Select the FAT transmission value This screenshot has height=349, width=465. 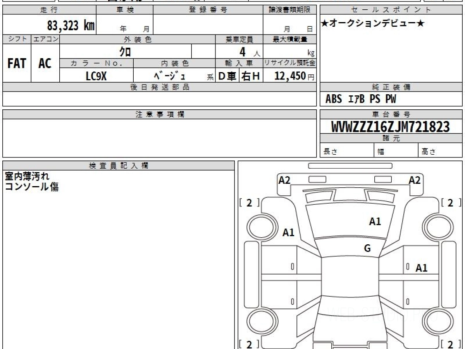click(17, 64)
